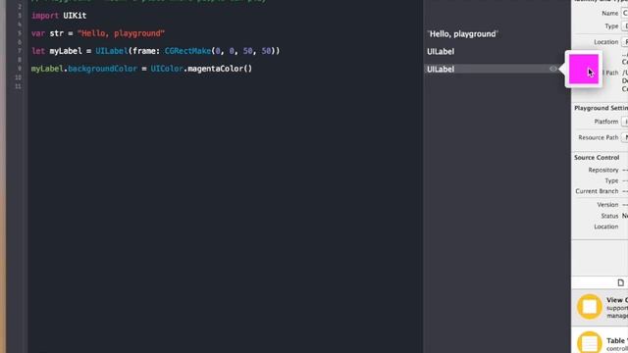The image size is (628, 353).
Task: Click "UIColor" in the code editor
Action: [x=167, y=69]
